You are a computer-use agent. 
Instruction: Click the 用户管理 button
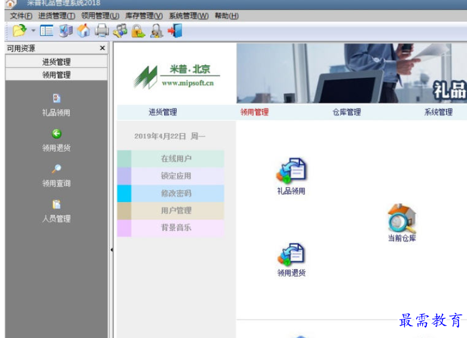[171, 210]
